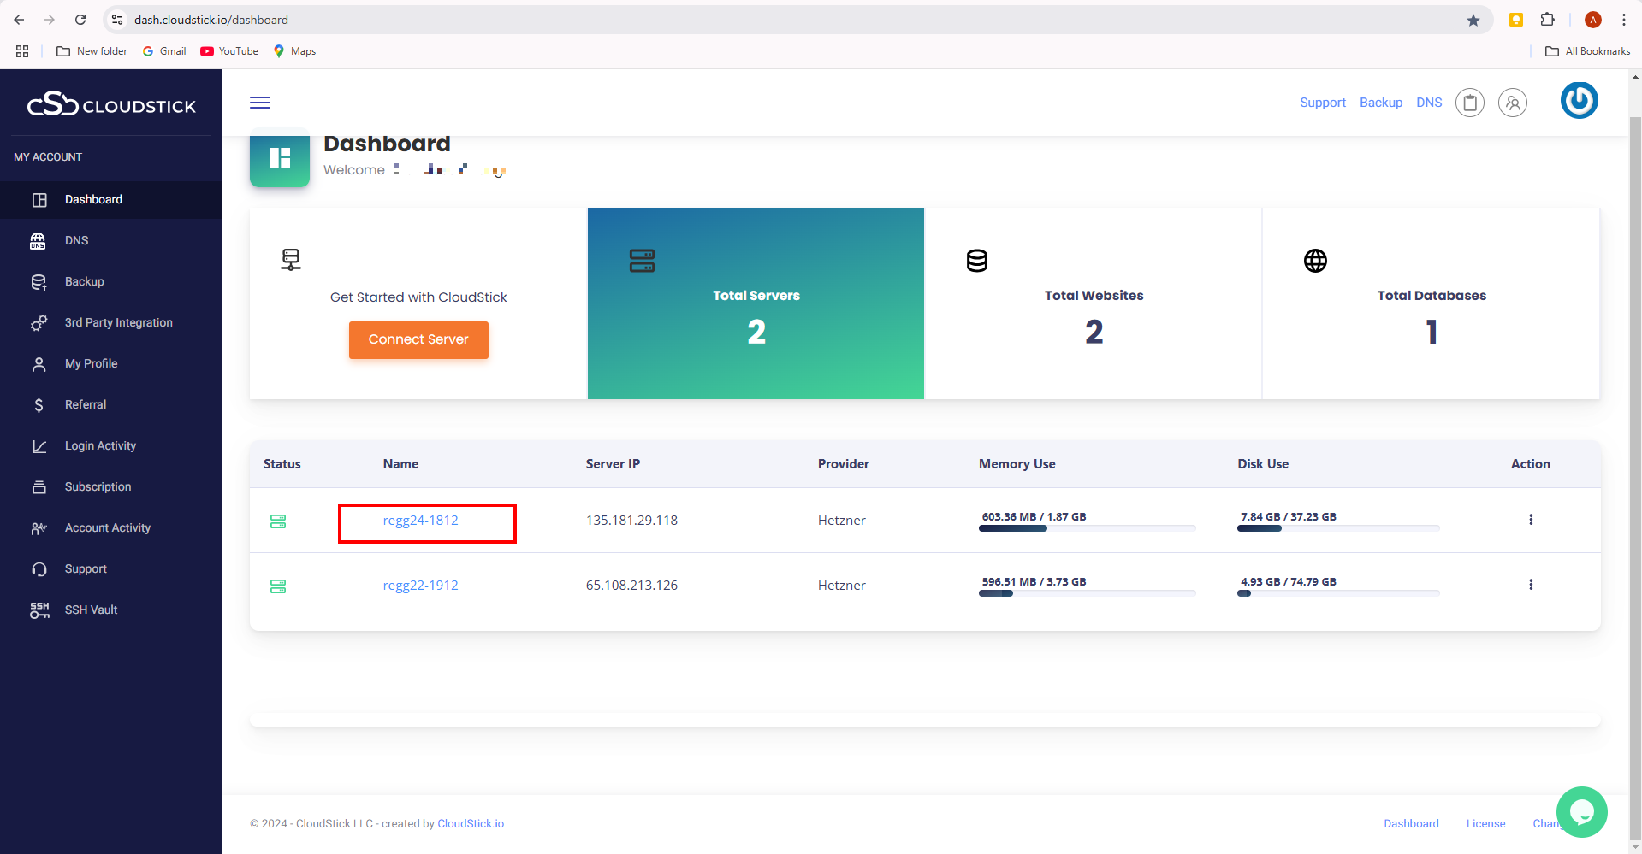The height and width of the screenshot is (854, 1642).
Task: Open Chrome three-dot options menu
Action: (x=1623, y=20)
